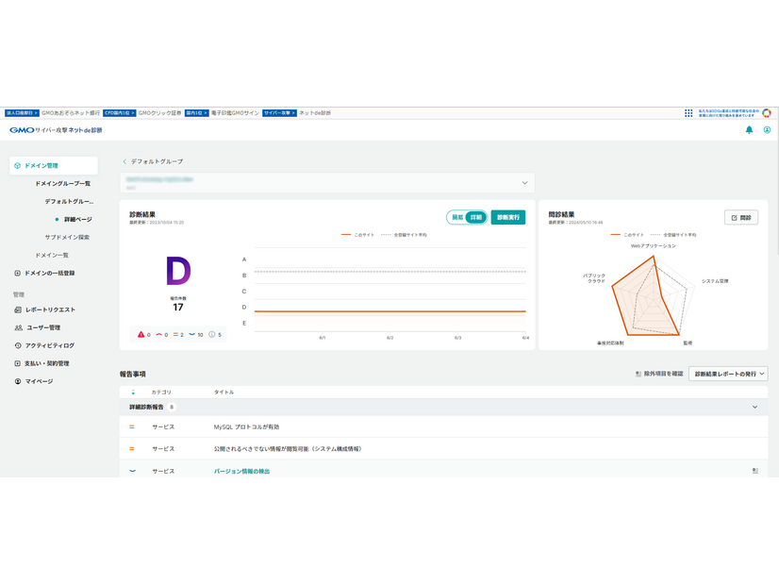The height and width of the screenshot is (585, 779).
Task: Expand the domain selector dropdown
Action: point(524,182)
